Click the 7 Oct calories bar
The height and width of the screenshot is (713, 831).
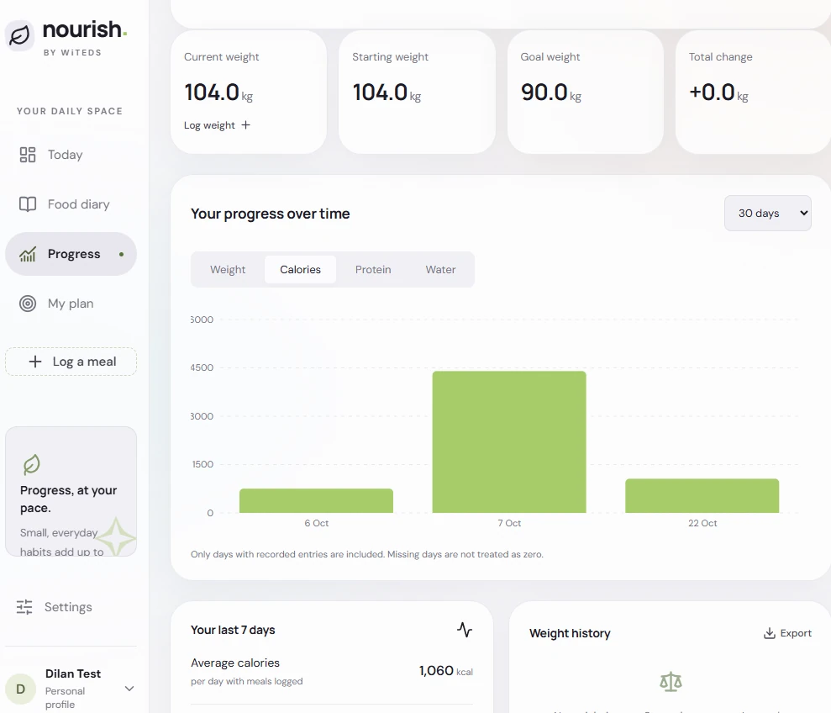coord(509,442)
